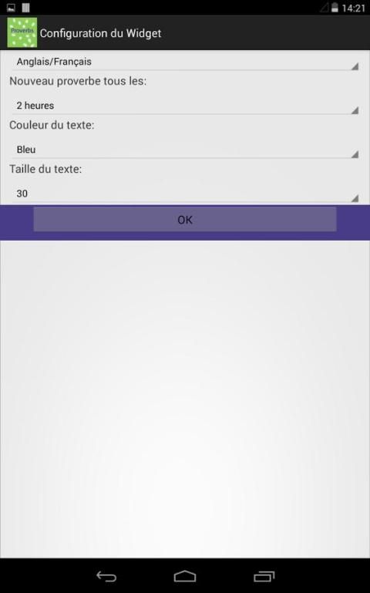The width and height of the screenshot is (370, 593).
Task: Tap the second notification icon beside the picture
Action: (25, 7)
